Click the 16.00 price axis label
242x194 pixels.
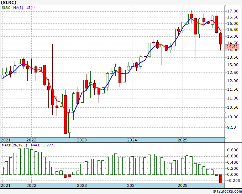(x=232, y=24)
